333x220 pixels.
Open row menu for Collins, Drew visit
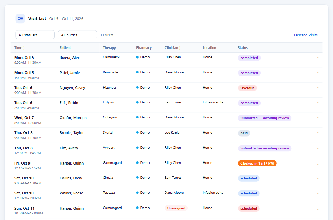tap(318, 179)
